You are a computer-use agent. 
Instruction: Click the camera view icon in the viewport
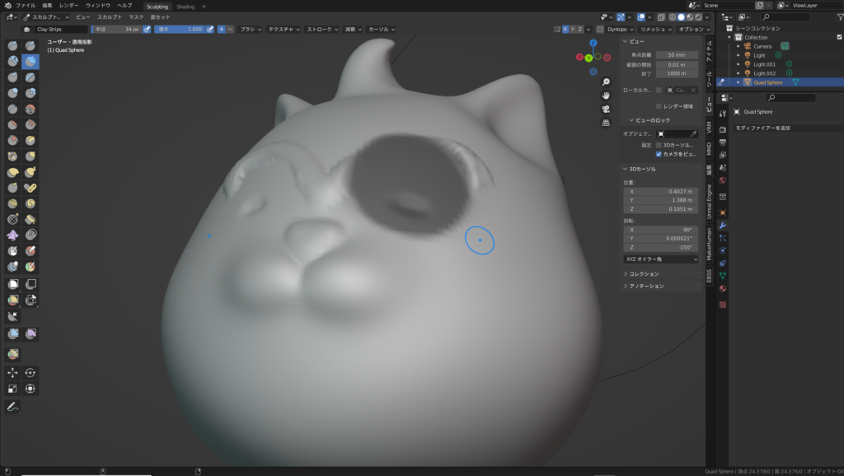coord(604,109)
